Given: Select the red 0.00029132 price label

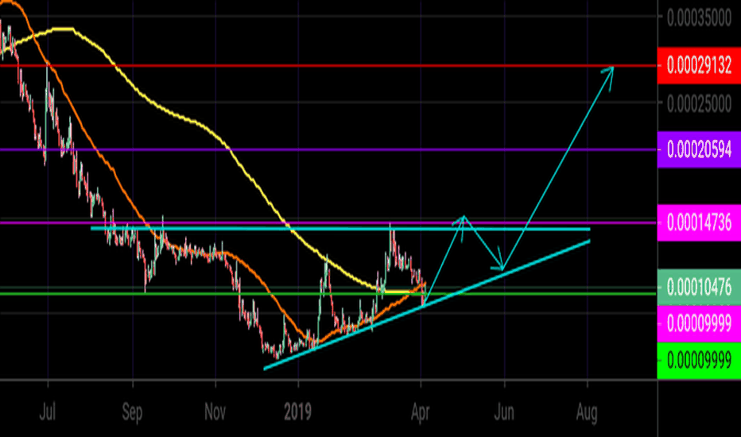Looking at the screenshot, I should tap(699, 66).
